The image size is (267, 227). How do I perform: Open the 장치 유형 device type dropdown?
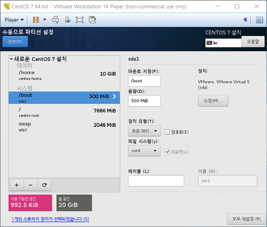coord(145,131)
